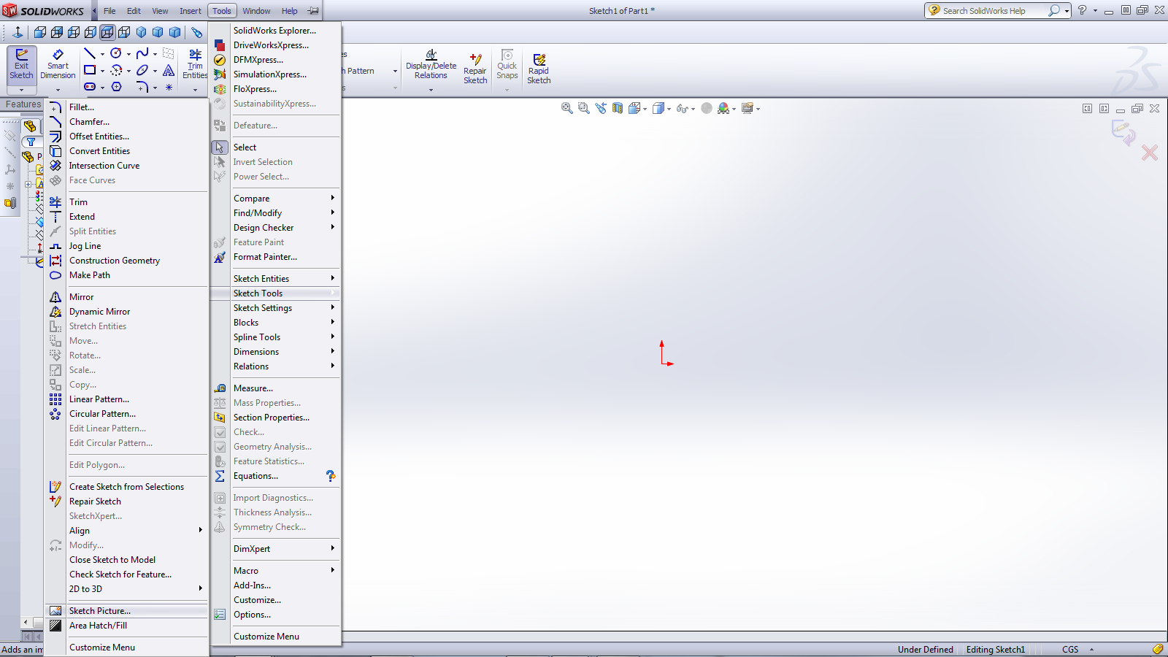Switch to the Features tab
The width and height of the screenshot is (1168, 657).
[x=23, y=104]
